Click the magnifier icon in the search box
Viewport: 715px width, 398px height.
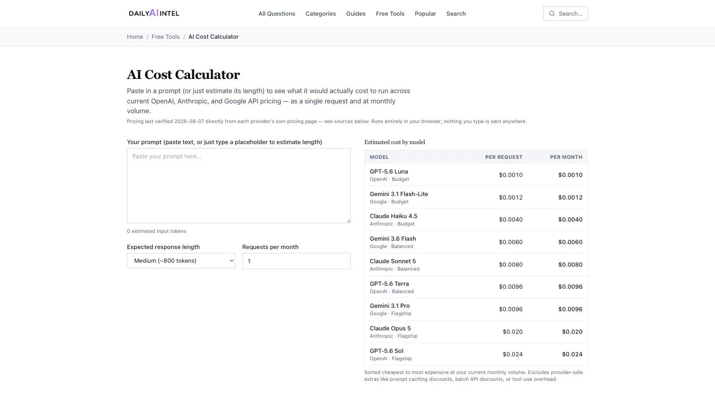(552, 14)
